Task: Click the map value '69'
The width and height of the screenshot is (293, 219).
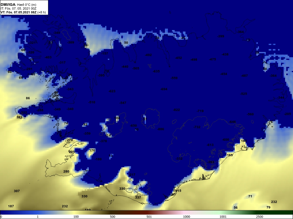Action: point(21,78)
